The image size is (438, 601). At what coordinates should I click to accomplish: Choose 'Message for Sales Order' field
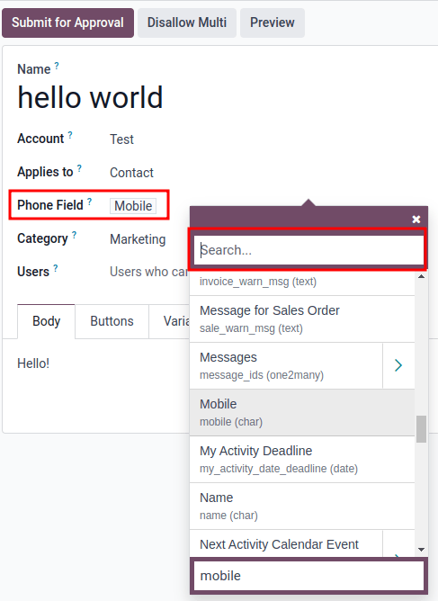[302, 318]
